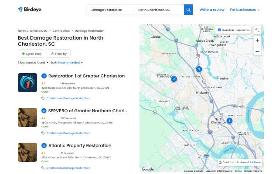Click category tags link under SERVPRO

[x=68, y=133]
